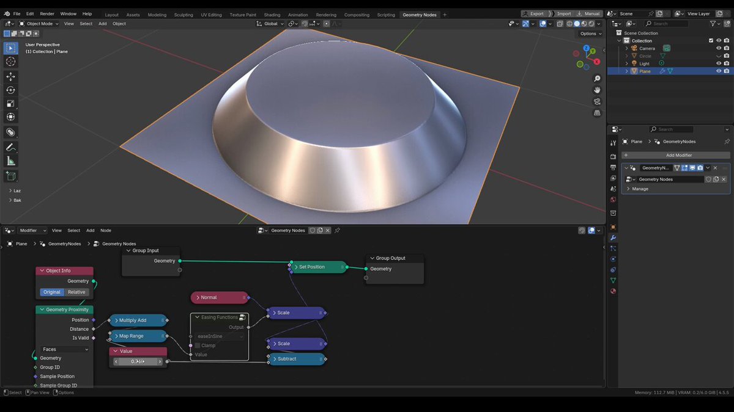Viewport: 734px width, 412px height.
Task: Click the outliner Search field
Action: 670,24
